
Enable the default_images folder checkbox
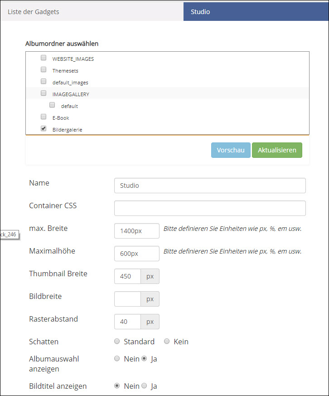(x=44, y=81)
